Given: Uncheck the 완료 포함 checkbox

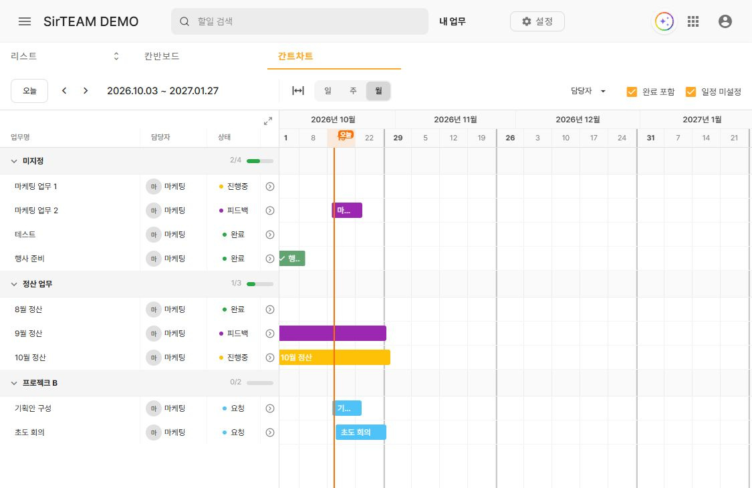Looking at the screenshot, I should [632, 92].
